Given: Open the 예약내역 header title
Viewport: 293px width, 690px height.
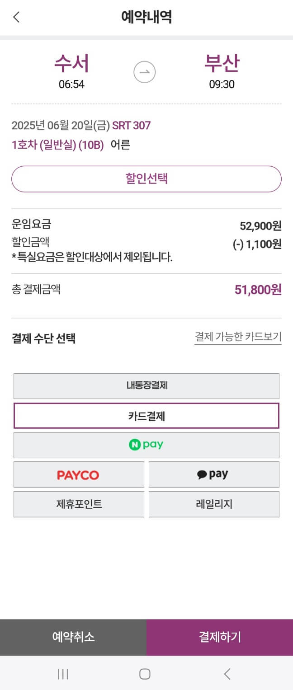Looking at the screenshot, I should [x=146, y=17].
